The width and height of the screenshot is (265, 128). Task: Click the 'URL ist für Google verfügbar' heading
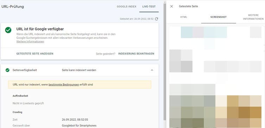(x=40, y=29)
